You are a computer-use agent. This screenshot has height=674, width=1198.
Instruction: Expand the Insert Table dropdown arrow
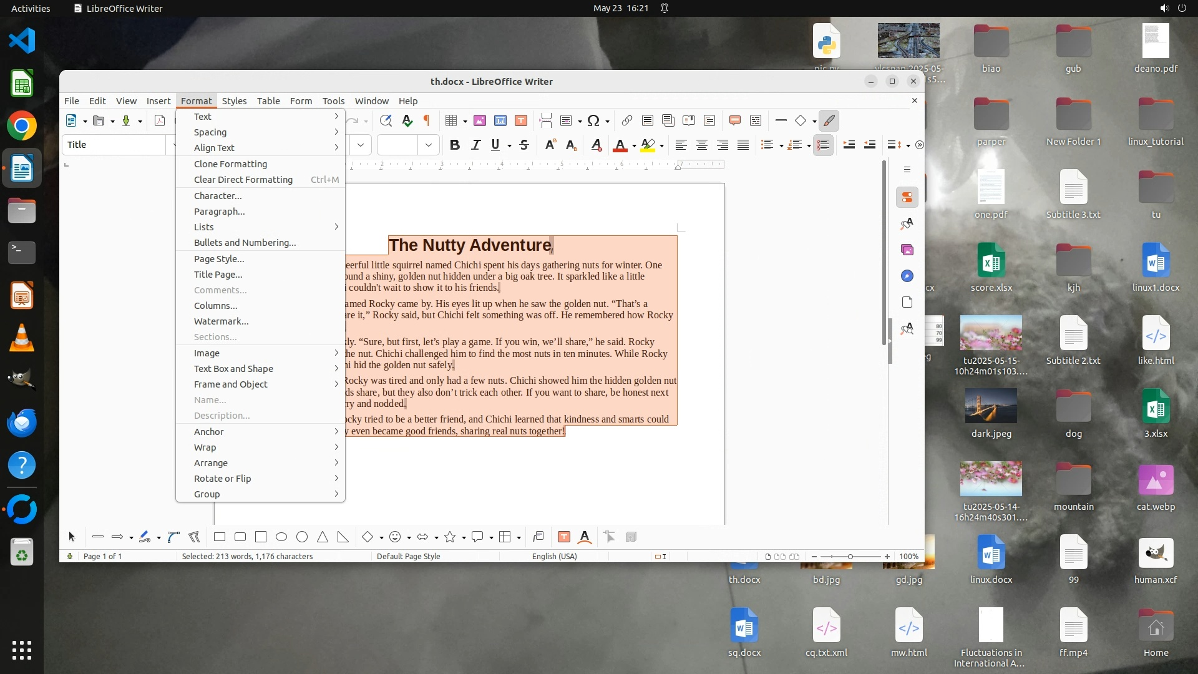pos(465,121)
